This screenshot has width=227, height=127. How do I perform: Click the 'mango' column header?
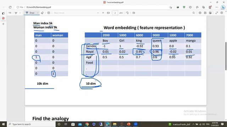pos(191,41)
